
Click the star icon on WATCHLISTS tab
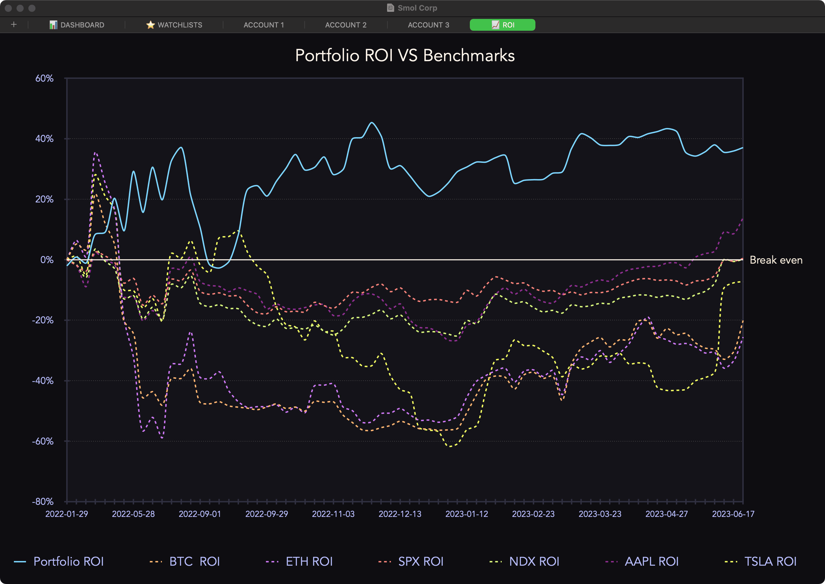[x=151, y=25]
